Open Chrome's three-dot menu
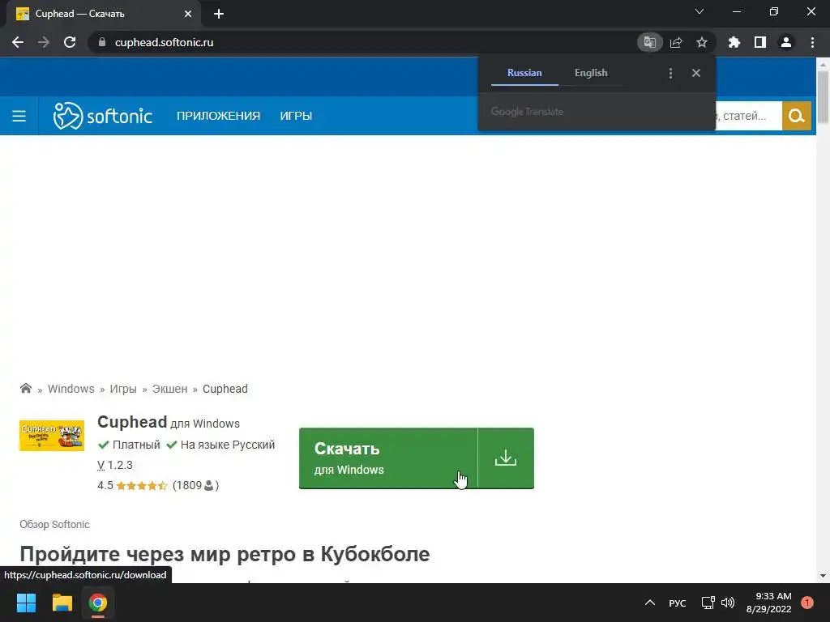830x622 pixels. [812, 42]
